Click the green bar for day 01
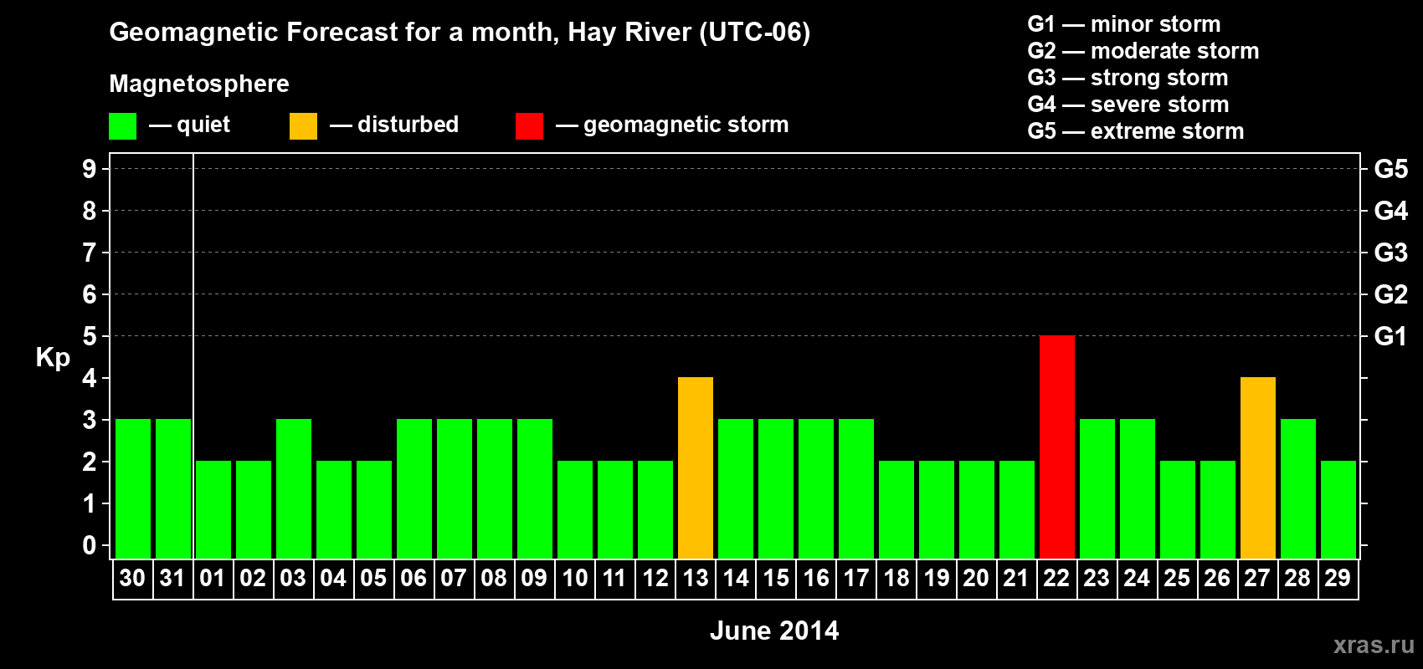The height and width of the screenshot is (669, 1423). 213,510
